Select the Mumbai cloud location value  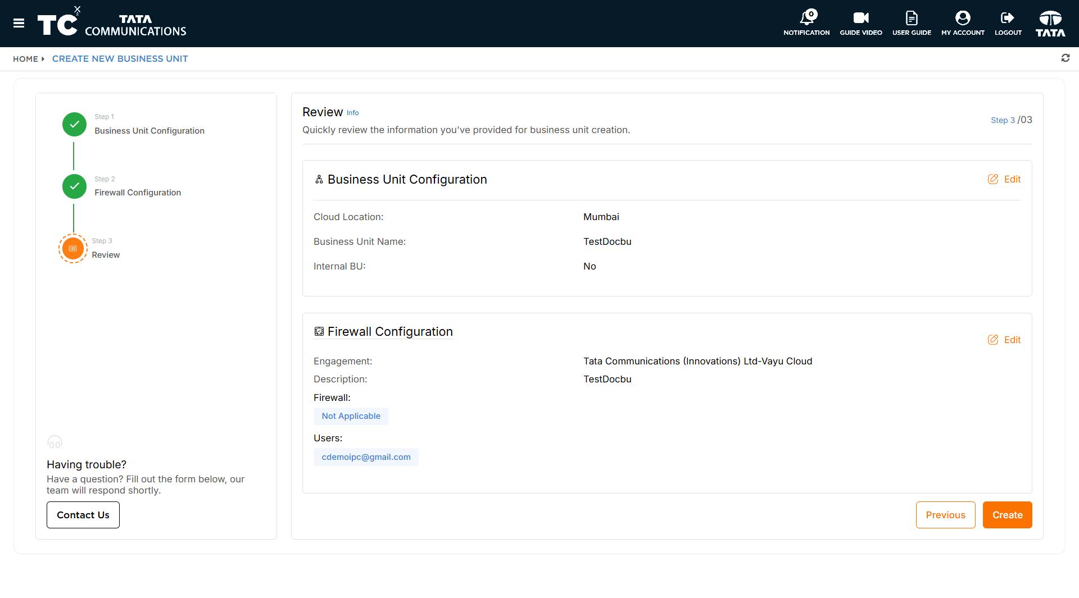tap(601, 217)
